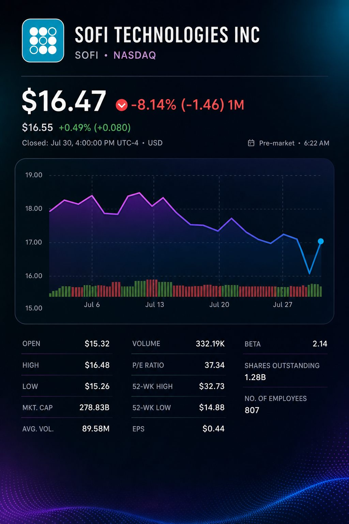
Task: Click the NASDAQ exchange link
Action: [x=135, y=55]
